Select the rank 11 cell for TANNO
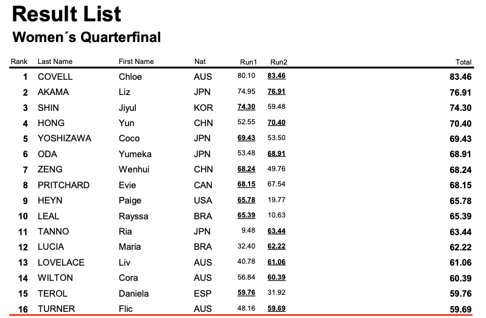486x318 pixels. coord(23,232)
